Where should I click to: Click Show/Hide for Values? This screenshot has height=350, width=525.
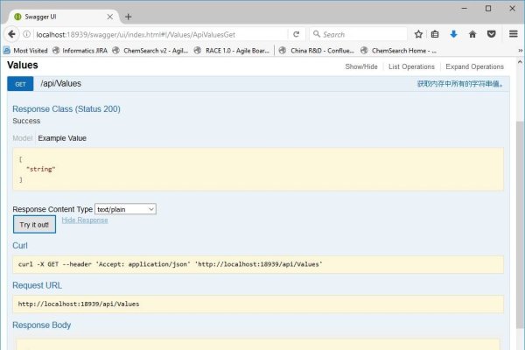(361, 66)
